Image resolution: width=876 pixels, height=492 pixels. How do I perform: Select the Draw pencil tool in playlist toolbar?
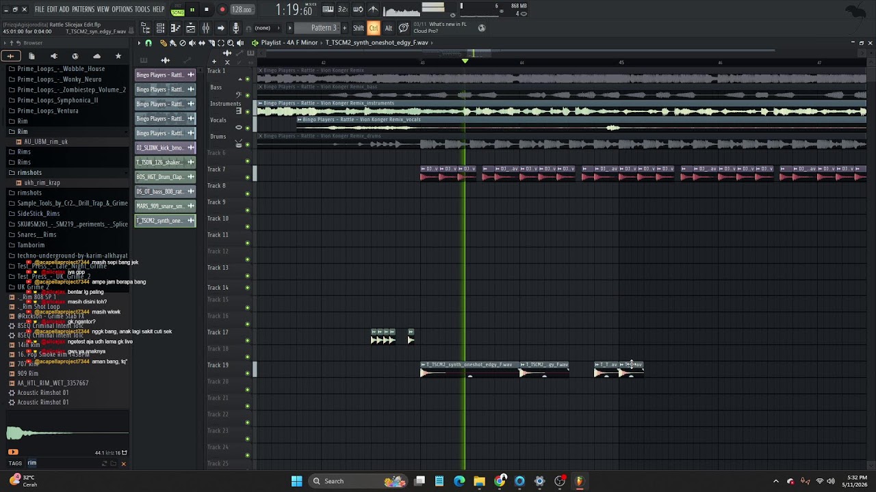tap(164, 43)
